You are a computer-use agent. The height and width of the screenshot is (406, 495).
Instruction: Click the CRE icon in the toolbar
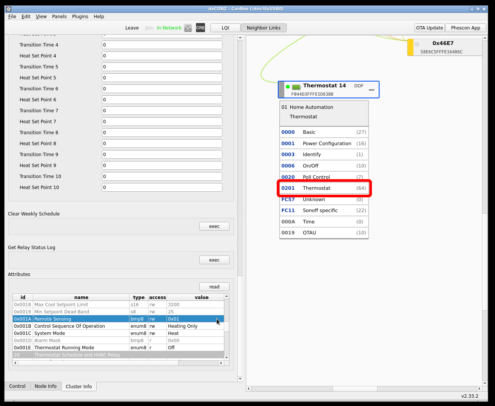click(200, 28)
